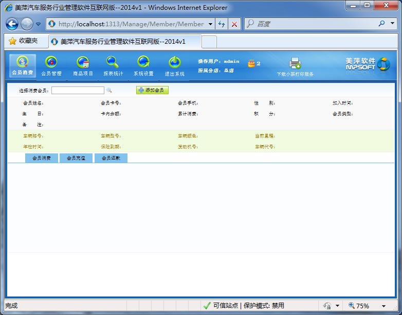Click the browser refresh button

click(x=222, y=24)
